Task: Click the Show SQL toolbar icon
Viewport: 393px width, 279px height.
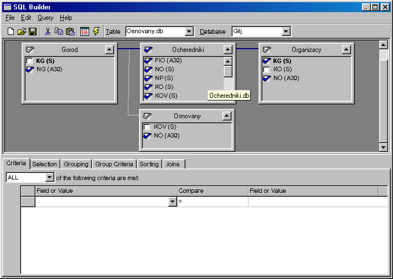Action: point(85,31)
